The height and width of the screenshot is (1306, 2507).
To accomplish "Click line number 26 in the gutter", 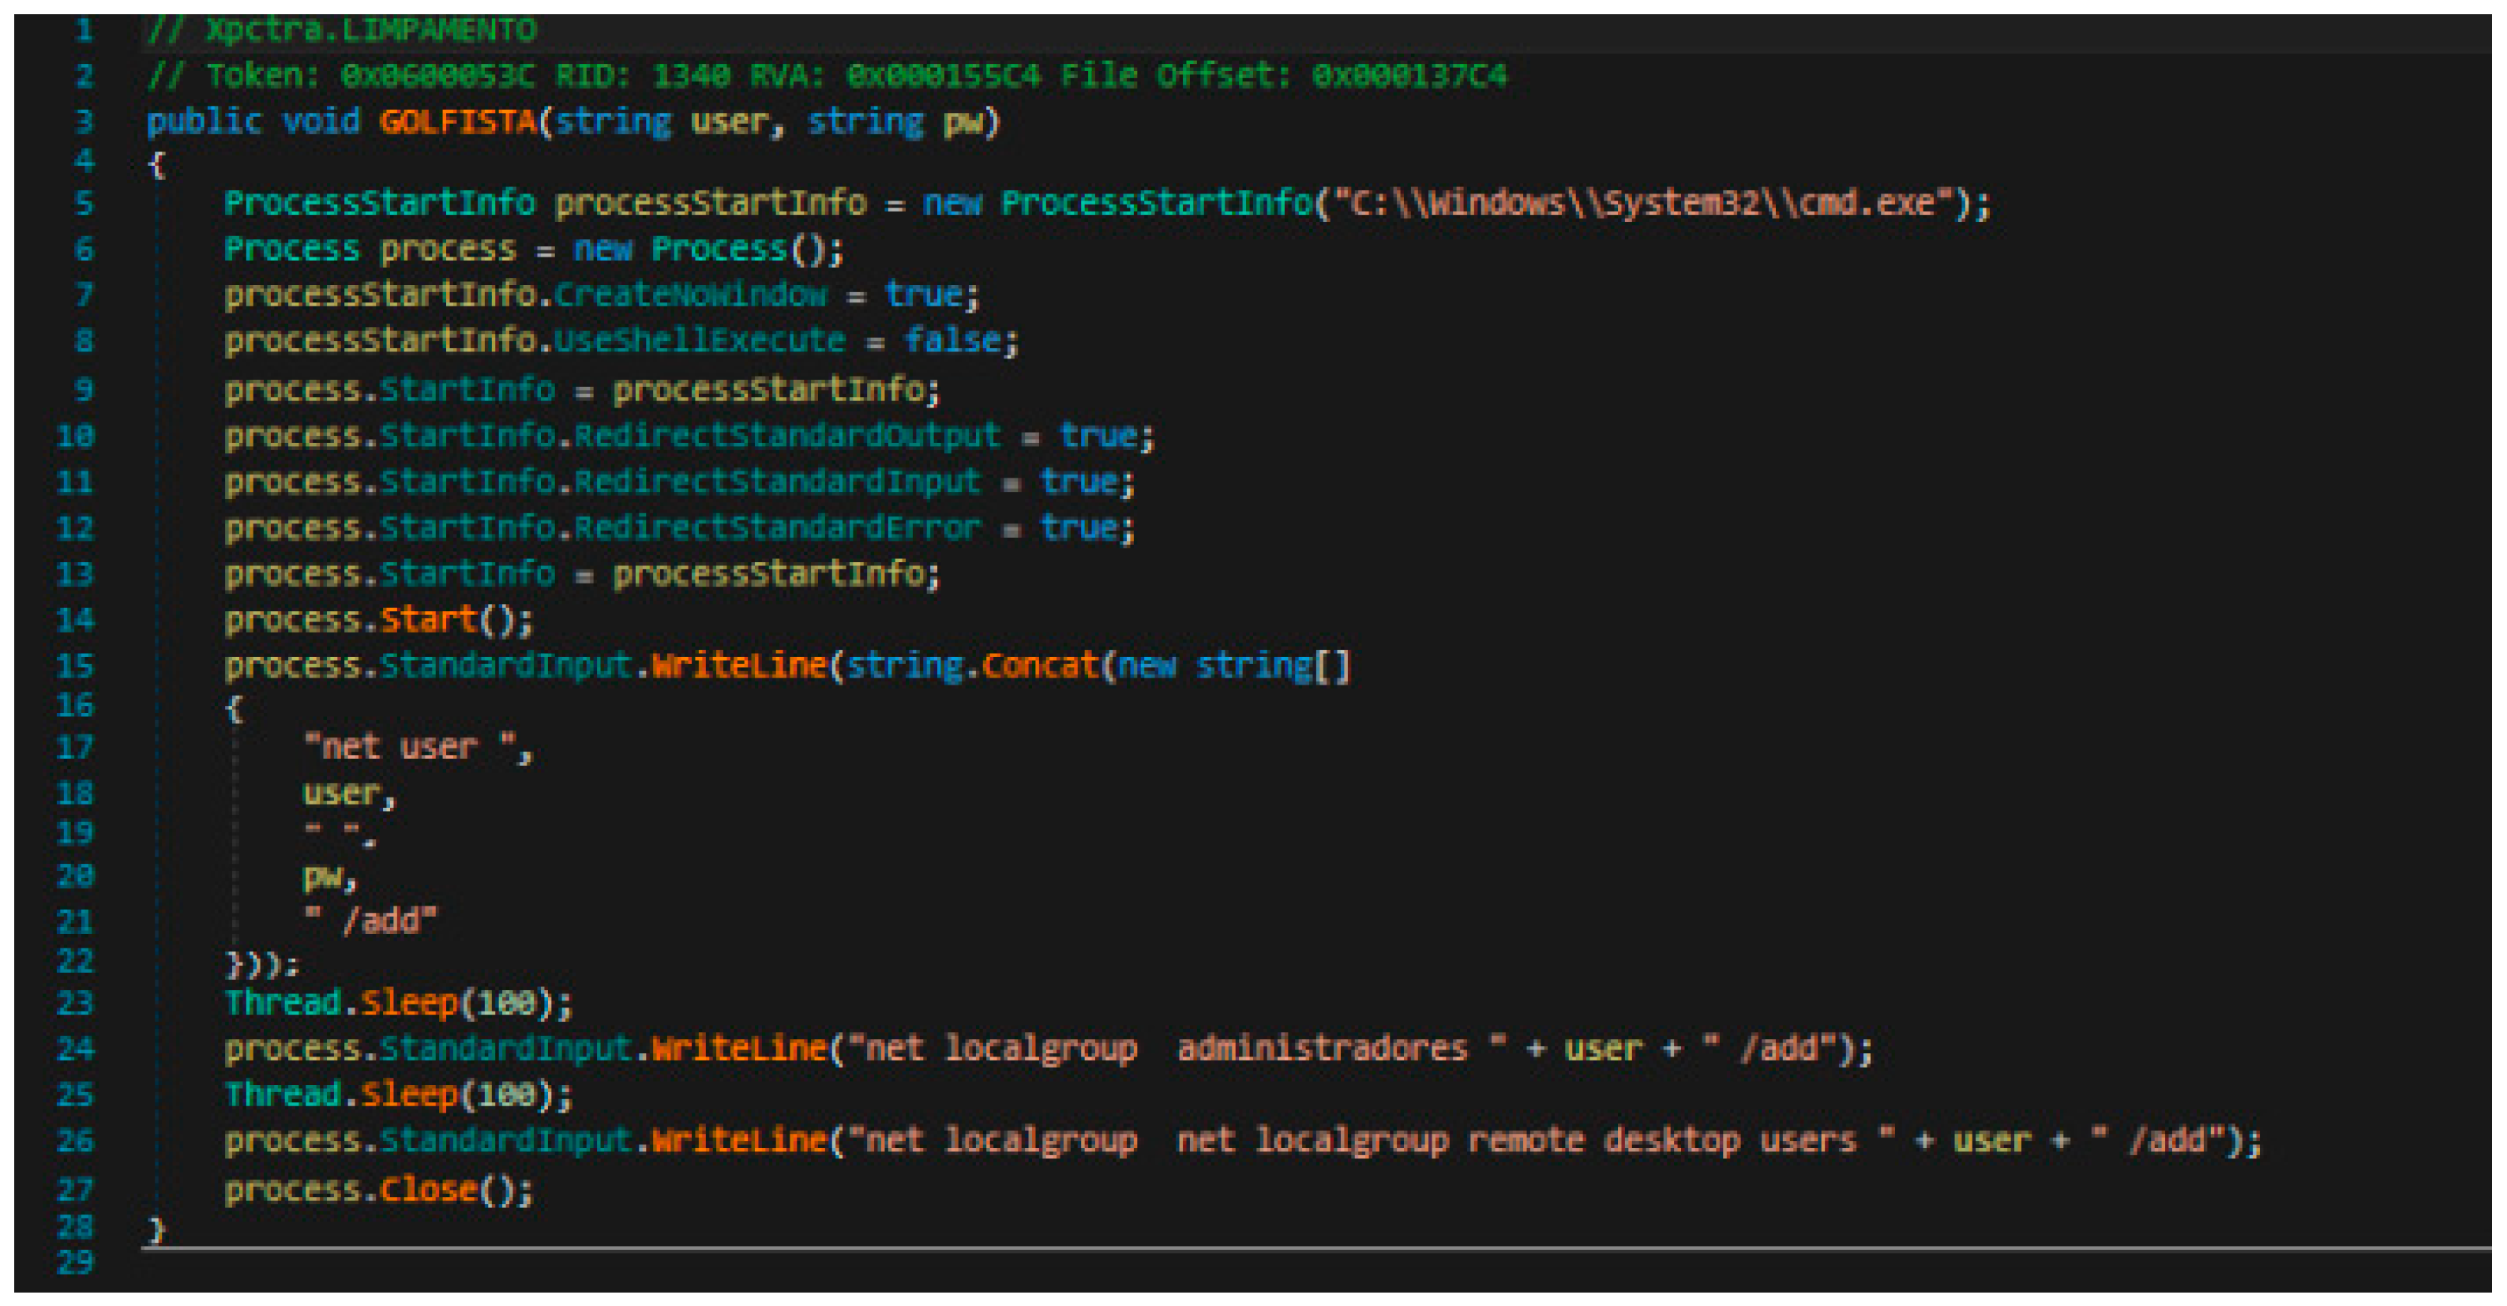I will (76, 1139).
